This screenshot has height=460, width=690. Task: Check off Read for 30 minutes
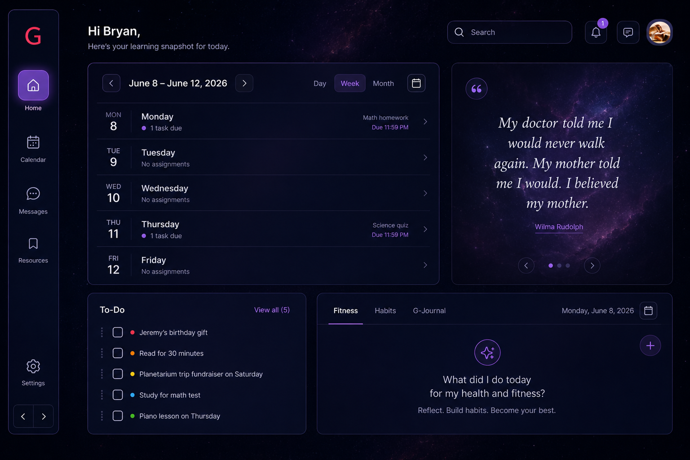pyautogui.click(x=118, y=353)
